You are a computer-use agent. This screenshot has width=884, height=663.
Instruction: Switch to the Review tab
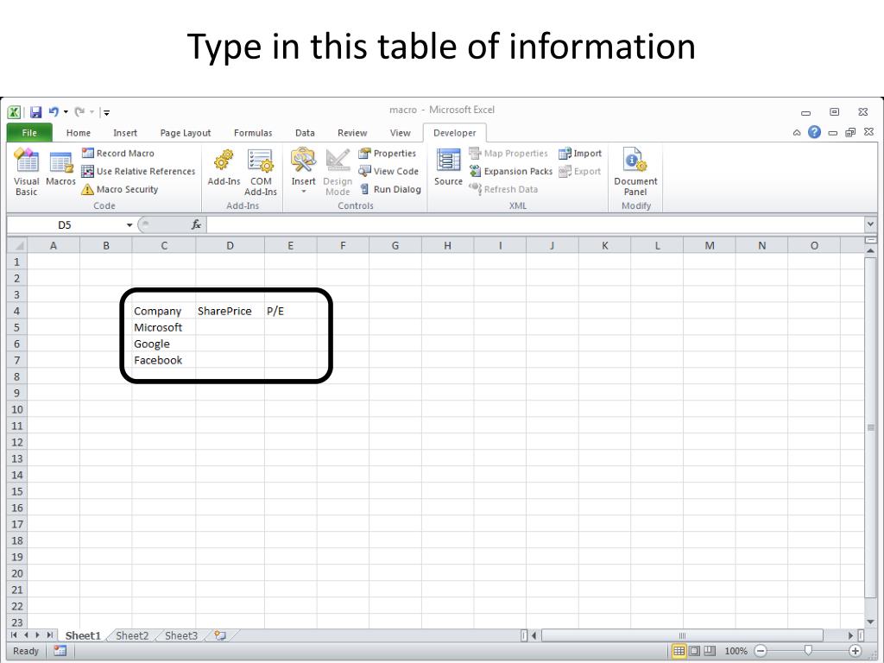point(352,133)
